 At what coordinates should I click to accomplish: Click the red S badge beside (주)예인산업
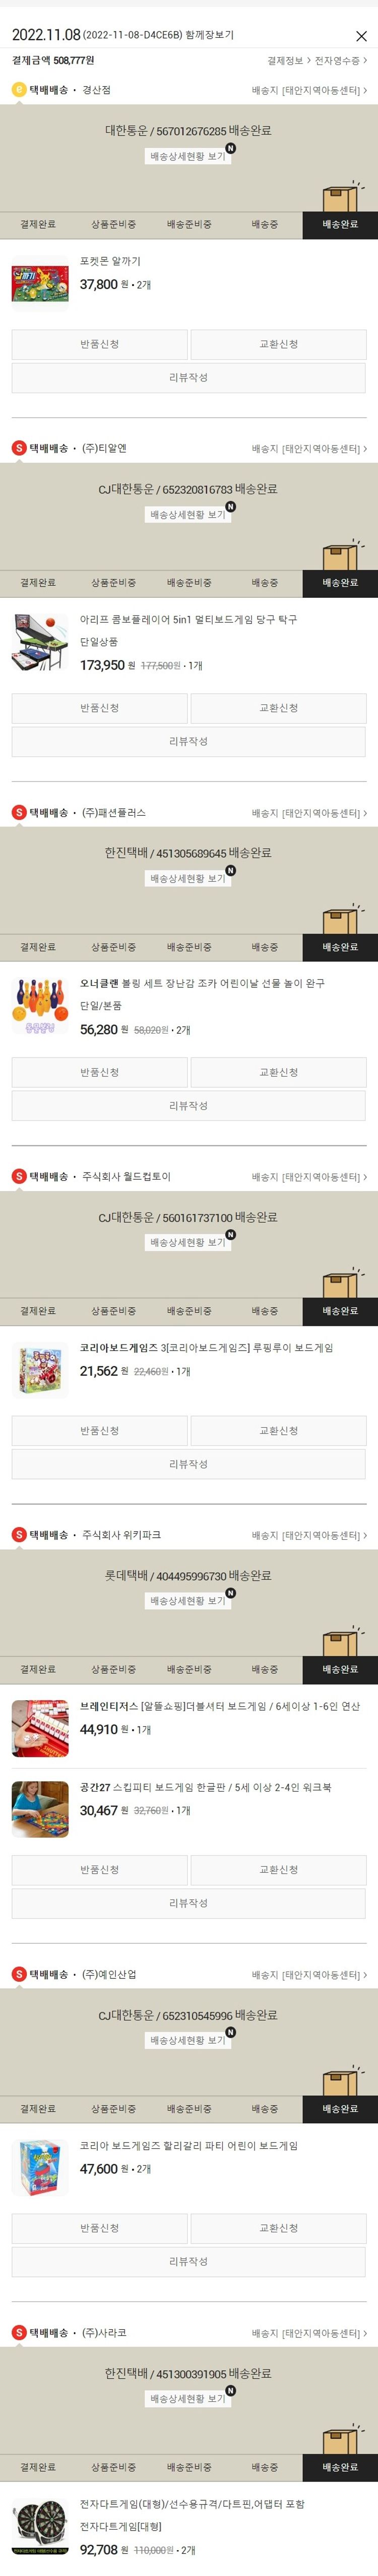coord(18,1974)
